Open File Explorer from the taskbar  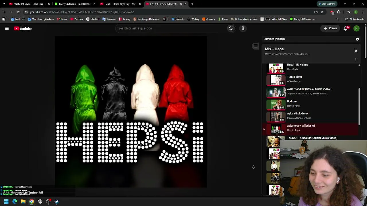click(x=23, y=201)
